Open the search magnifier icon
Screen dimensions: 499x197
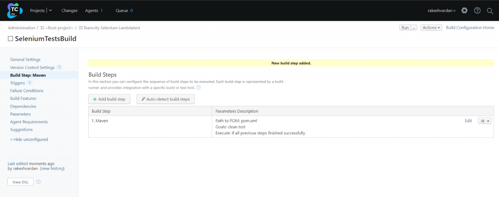point(490,10)
